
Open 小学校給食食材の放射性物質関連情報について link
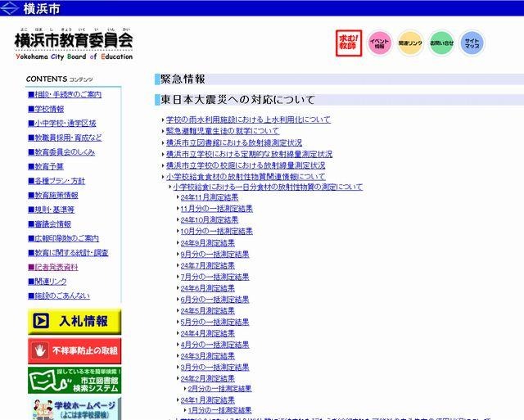(x=246, y=176)
